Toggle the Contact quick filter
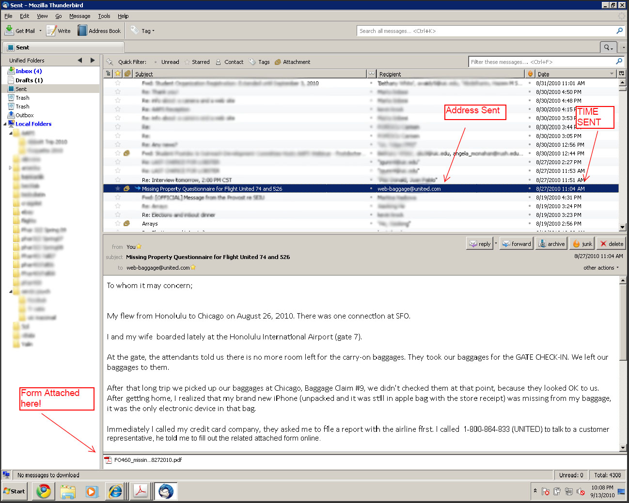This screenshot has width=629, height=503. pyautogui.click(x=229, y=62)
